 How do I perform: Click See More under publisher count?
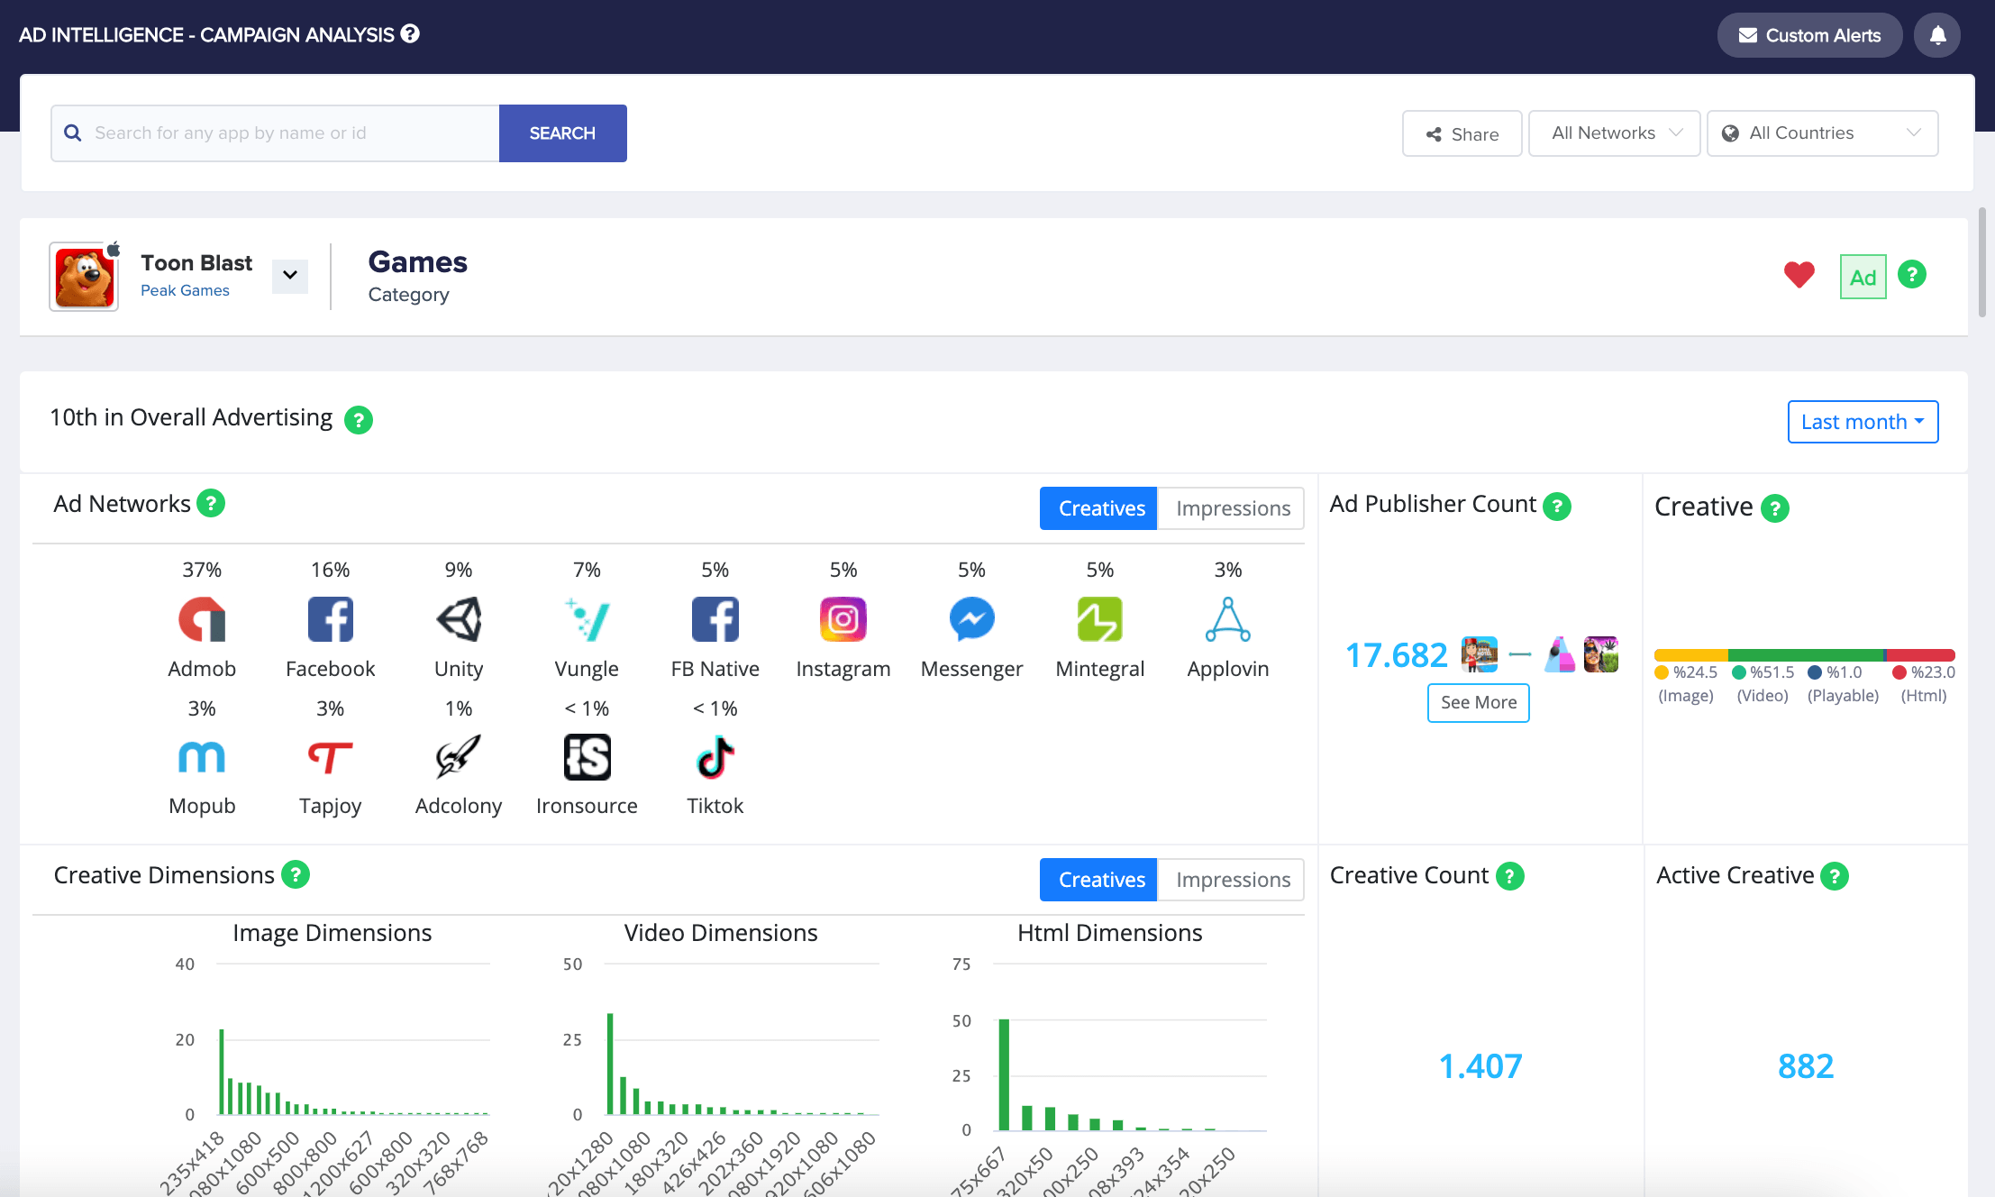pyautogui.click(x=1479, y=703)
